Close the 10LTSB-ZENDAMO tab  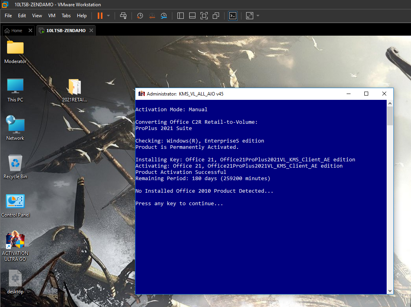click(x=91, y=31)
